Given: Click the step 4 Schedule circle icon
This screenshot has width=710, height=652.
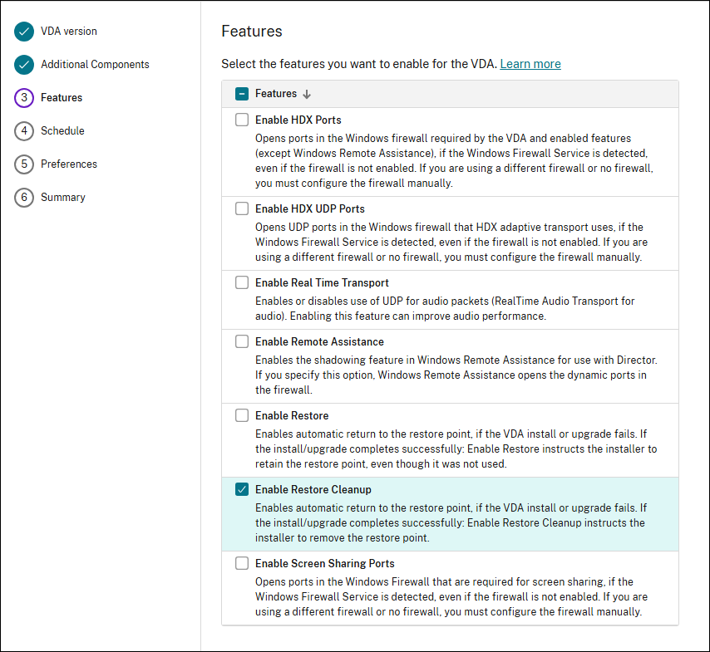Looking at the screenshot, I should pyautogui.click(x=24, y=131).
